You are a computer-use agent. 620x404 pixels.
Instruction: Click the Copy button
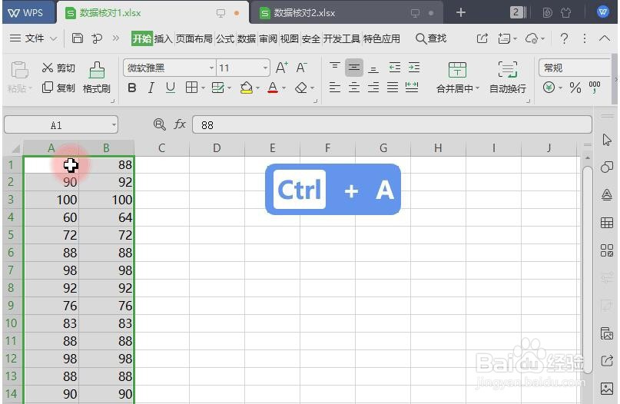point(58,88)
